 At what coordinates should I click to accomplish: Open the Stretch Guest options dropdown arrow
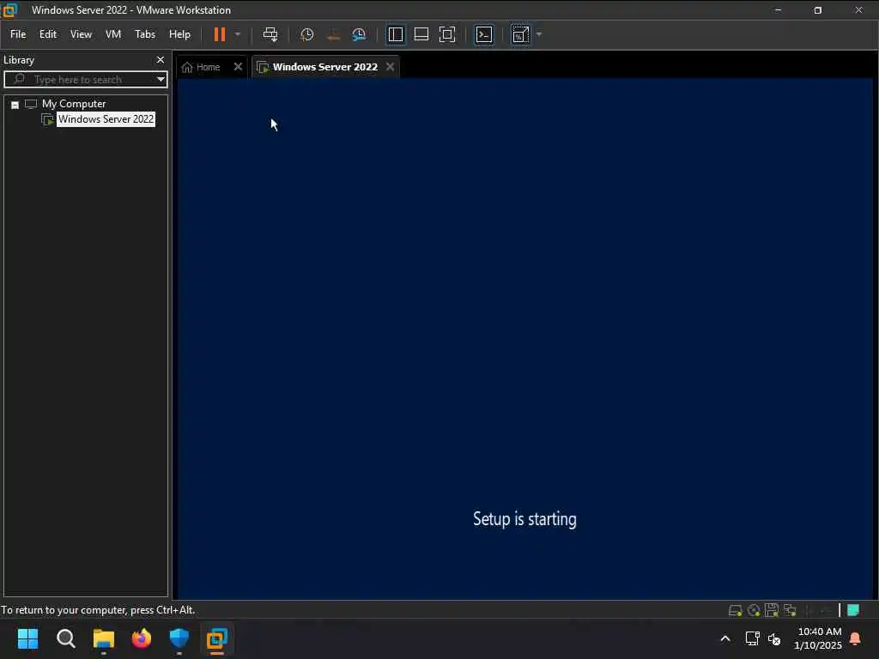pyautogui.click(x=539, y=34)
